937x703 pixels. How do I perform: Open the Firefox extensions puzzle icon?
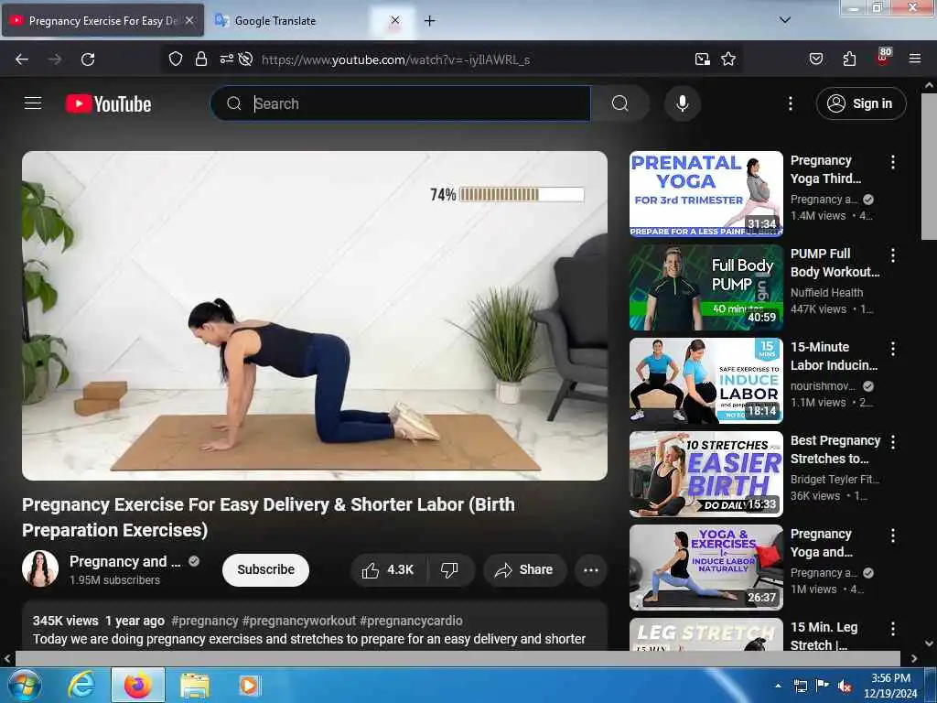849,59
